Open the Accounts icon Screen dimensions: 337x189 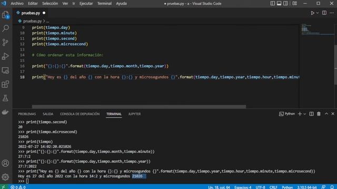[x=5, y=163]
